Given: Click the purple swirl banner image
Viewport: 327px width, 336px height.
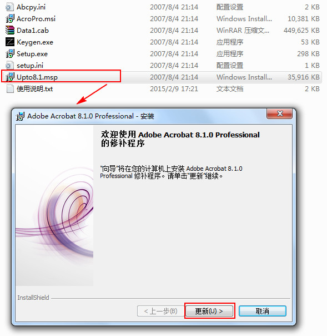Looking at the screenshot, I should tap(54, 205).
